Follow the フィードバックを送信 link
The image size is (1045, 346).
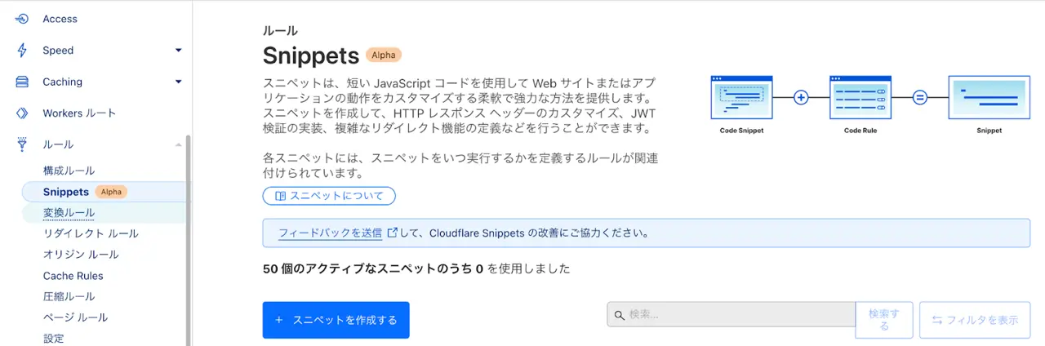(x=330, y=233)
